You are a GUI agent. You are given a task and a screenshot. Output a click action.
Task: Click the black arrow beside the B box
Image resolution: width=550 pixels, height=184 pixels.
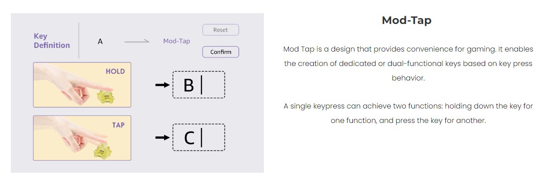(x=162, y=85)
